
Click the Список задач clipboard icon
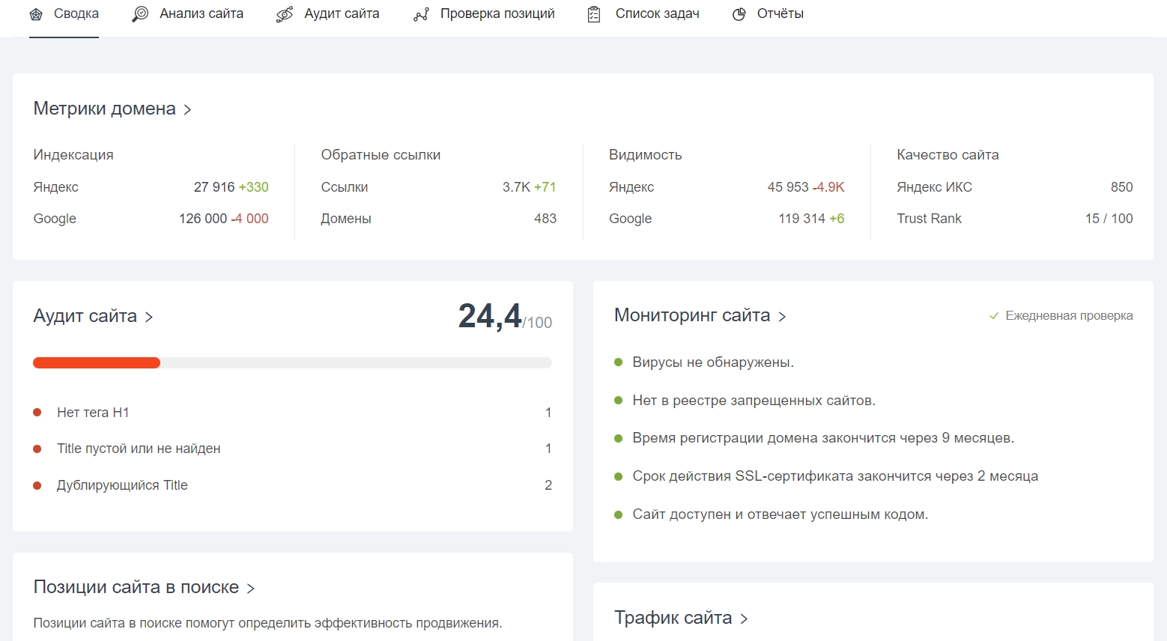pos(594,14)
